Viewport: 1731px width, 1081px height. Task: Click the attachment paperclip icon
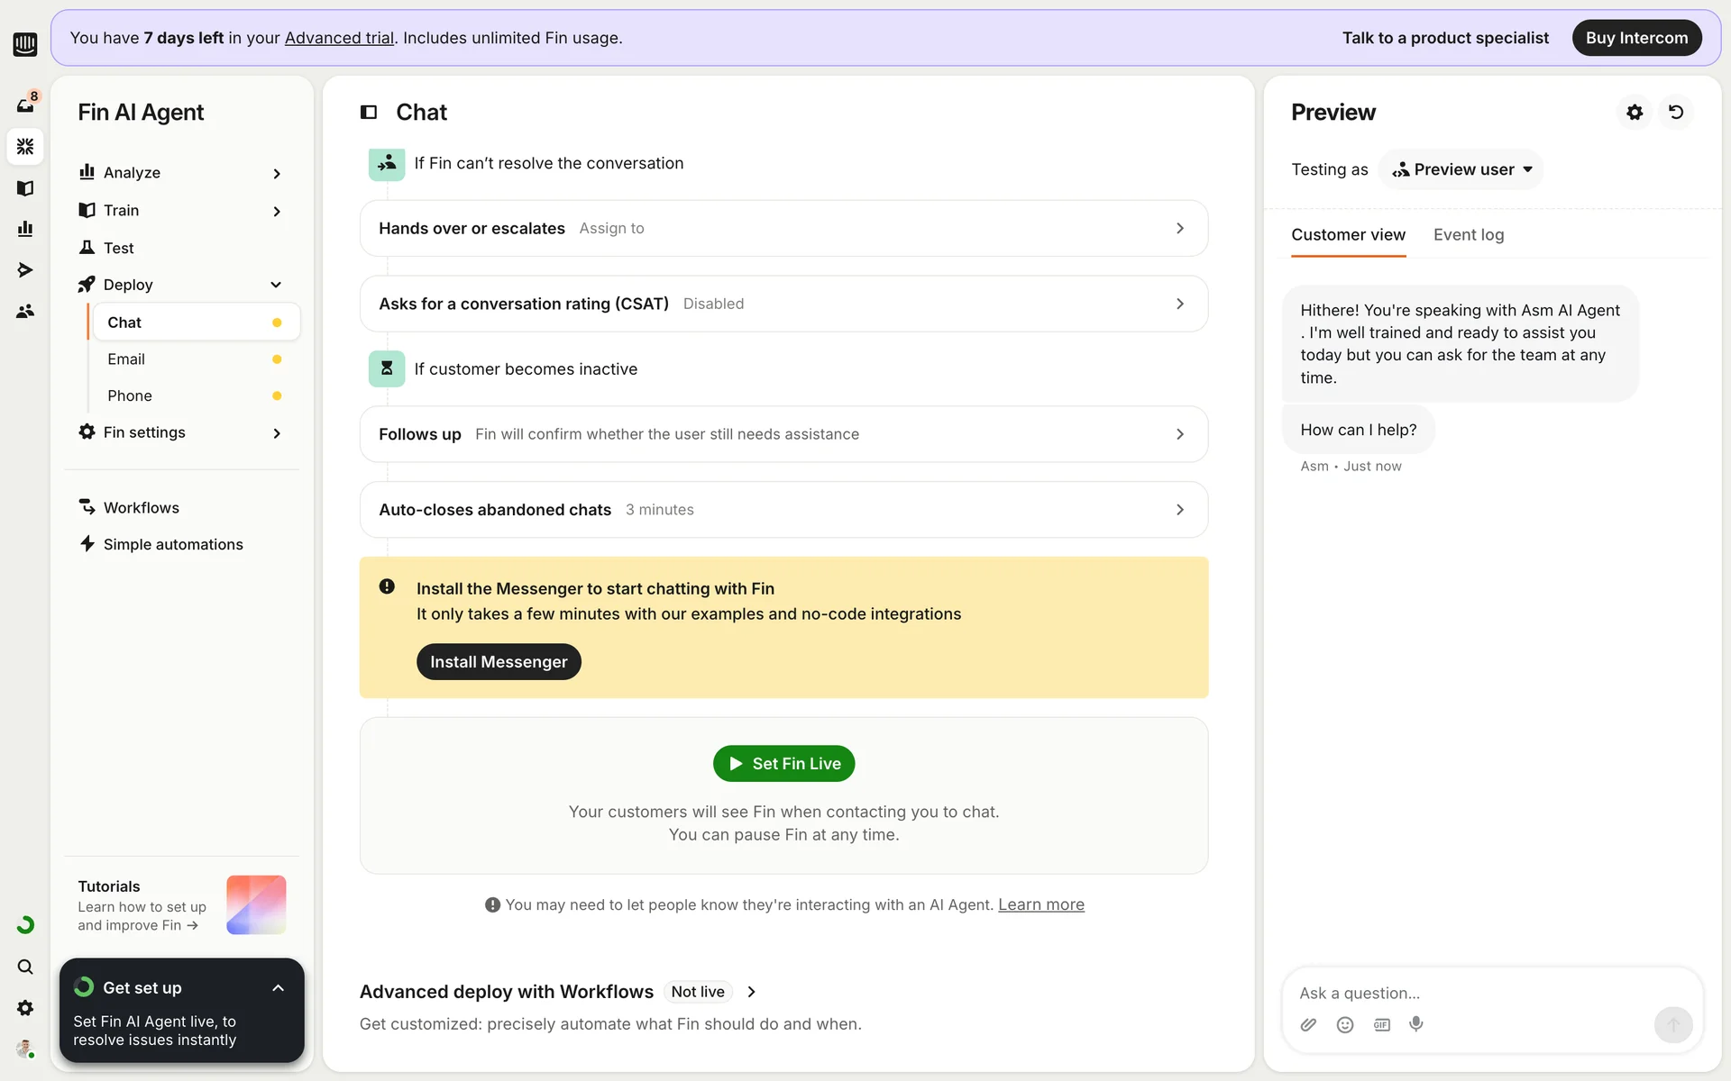tap(1308, 1024)
